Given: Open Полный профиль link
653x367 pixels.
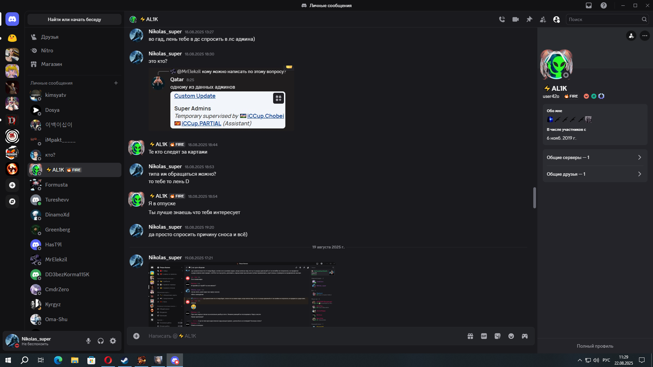Looking at the screenshot, I should click(595, 346).
